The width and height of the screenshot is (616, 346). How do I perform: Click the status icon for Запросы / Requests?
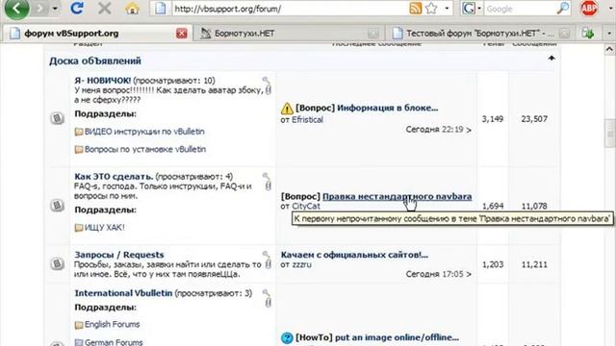57,263
